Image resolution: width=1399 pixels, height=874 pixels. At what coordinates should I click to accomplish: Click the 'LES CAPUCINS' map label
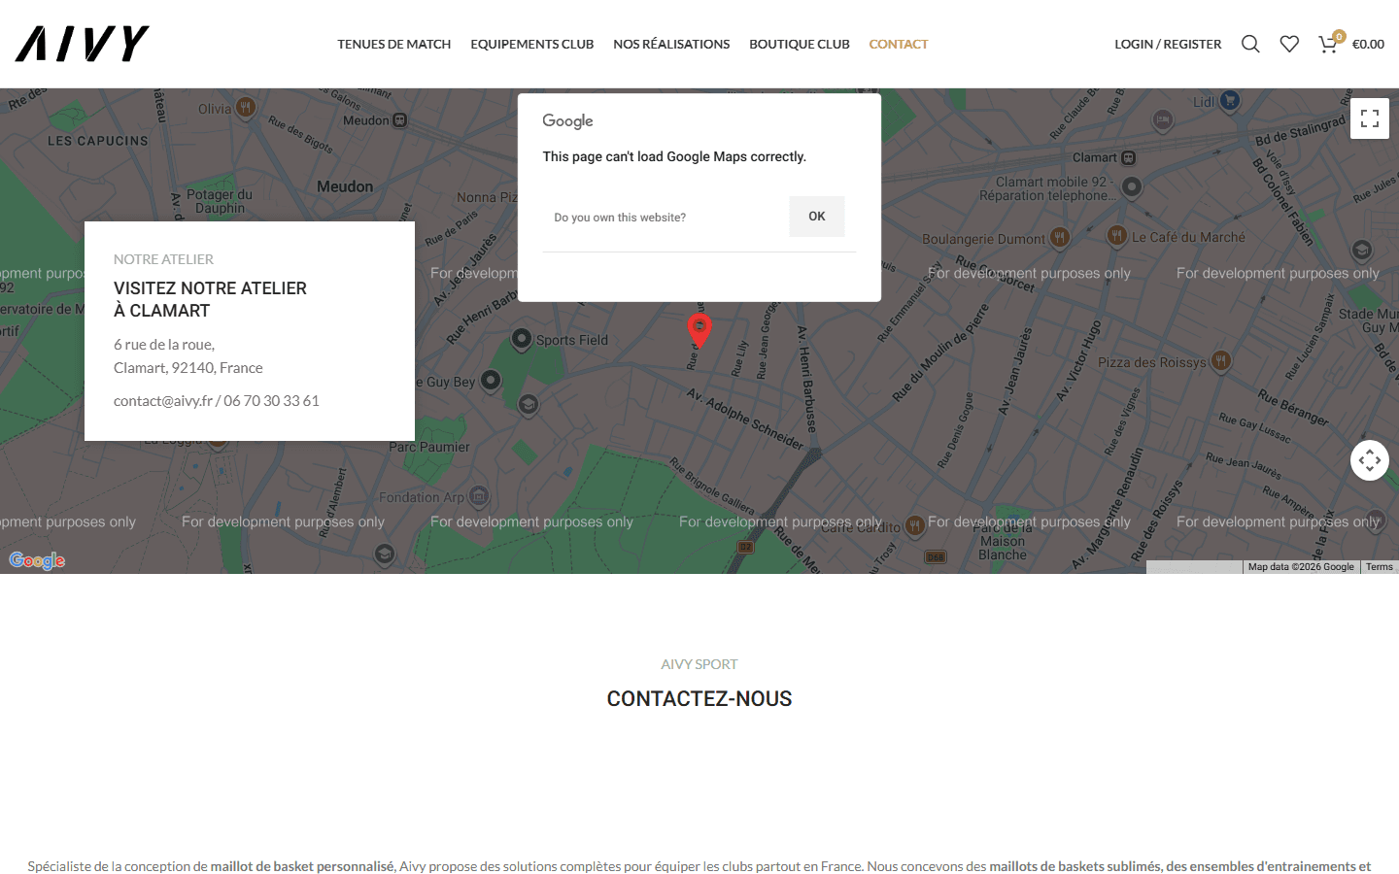click(98, 141)
